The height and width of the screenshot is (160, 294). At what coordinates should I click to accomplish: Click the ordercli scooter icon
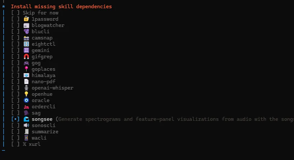(26, 107)
